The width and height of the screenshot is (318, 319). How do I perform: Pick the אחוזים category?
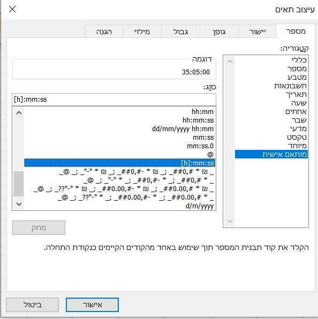pos(271,111)
